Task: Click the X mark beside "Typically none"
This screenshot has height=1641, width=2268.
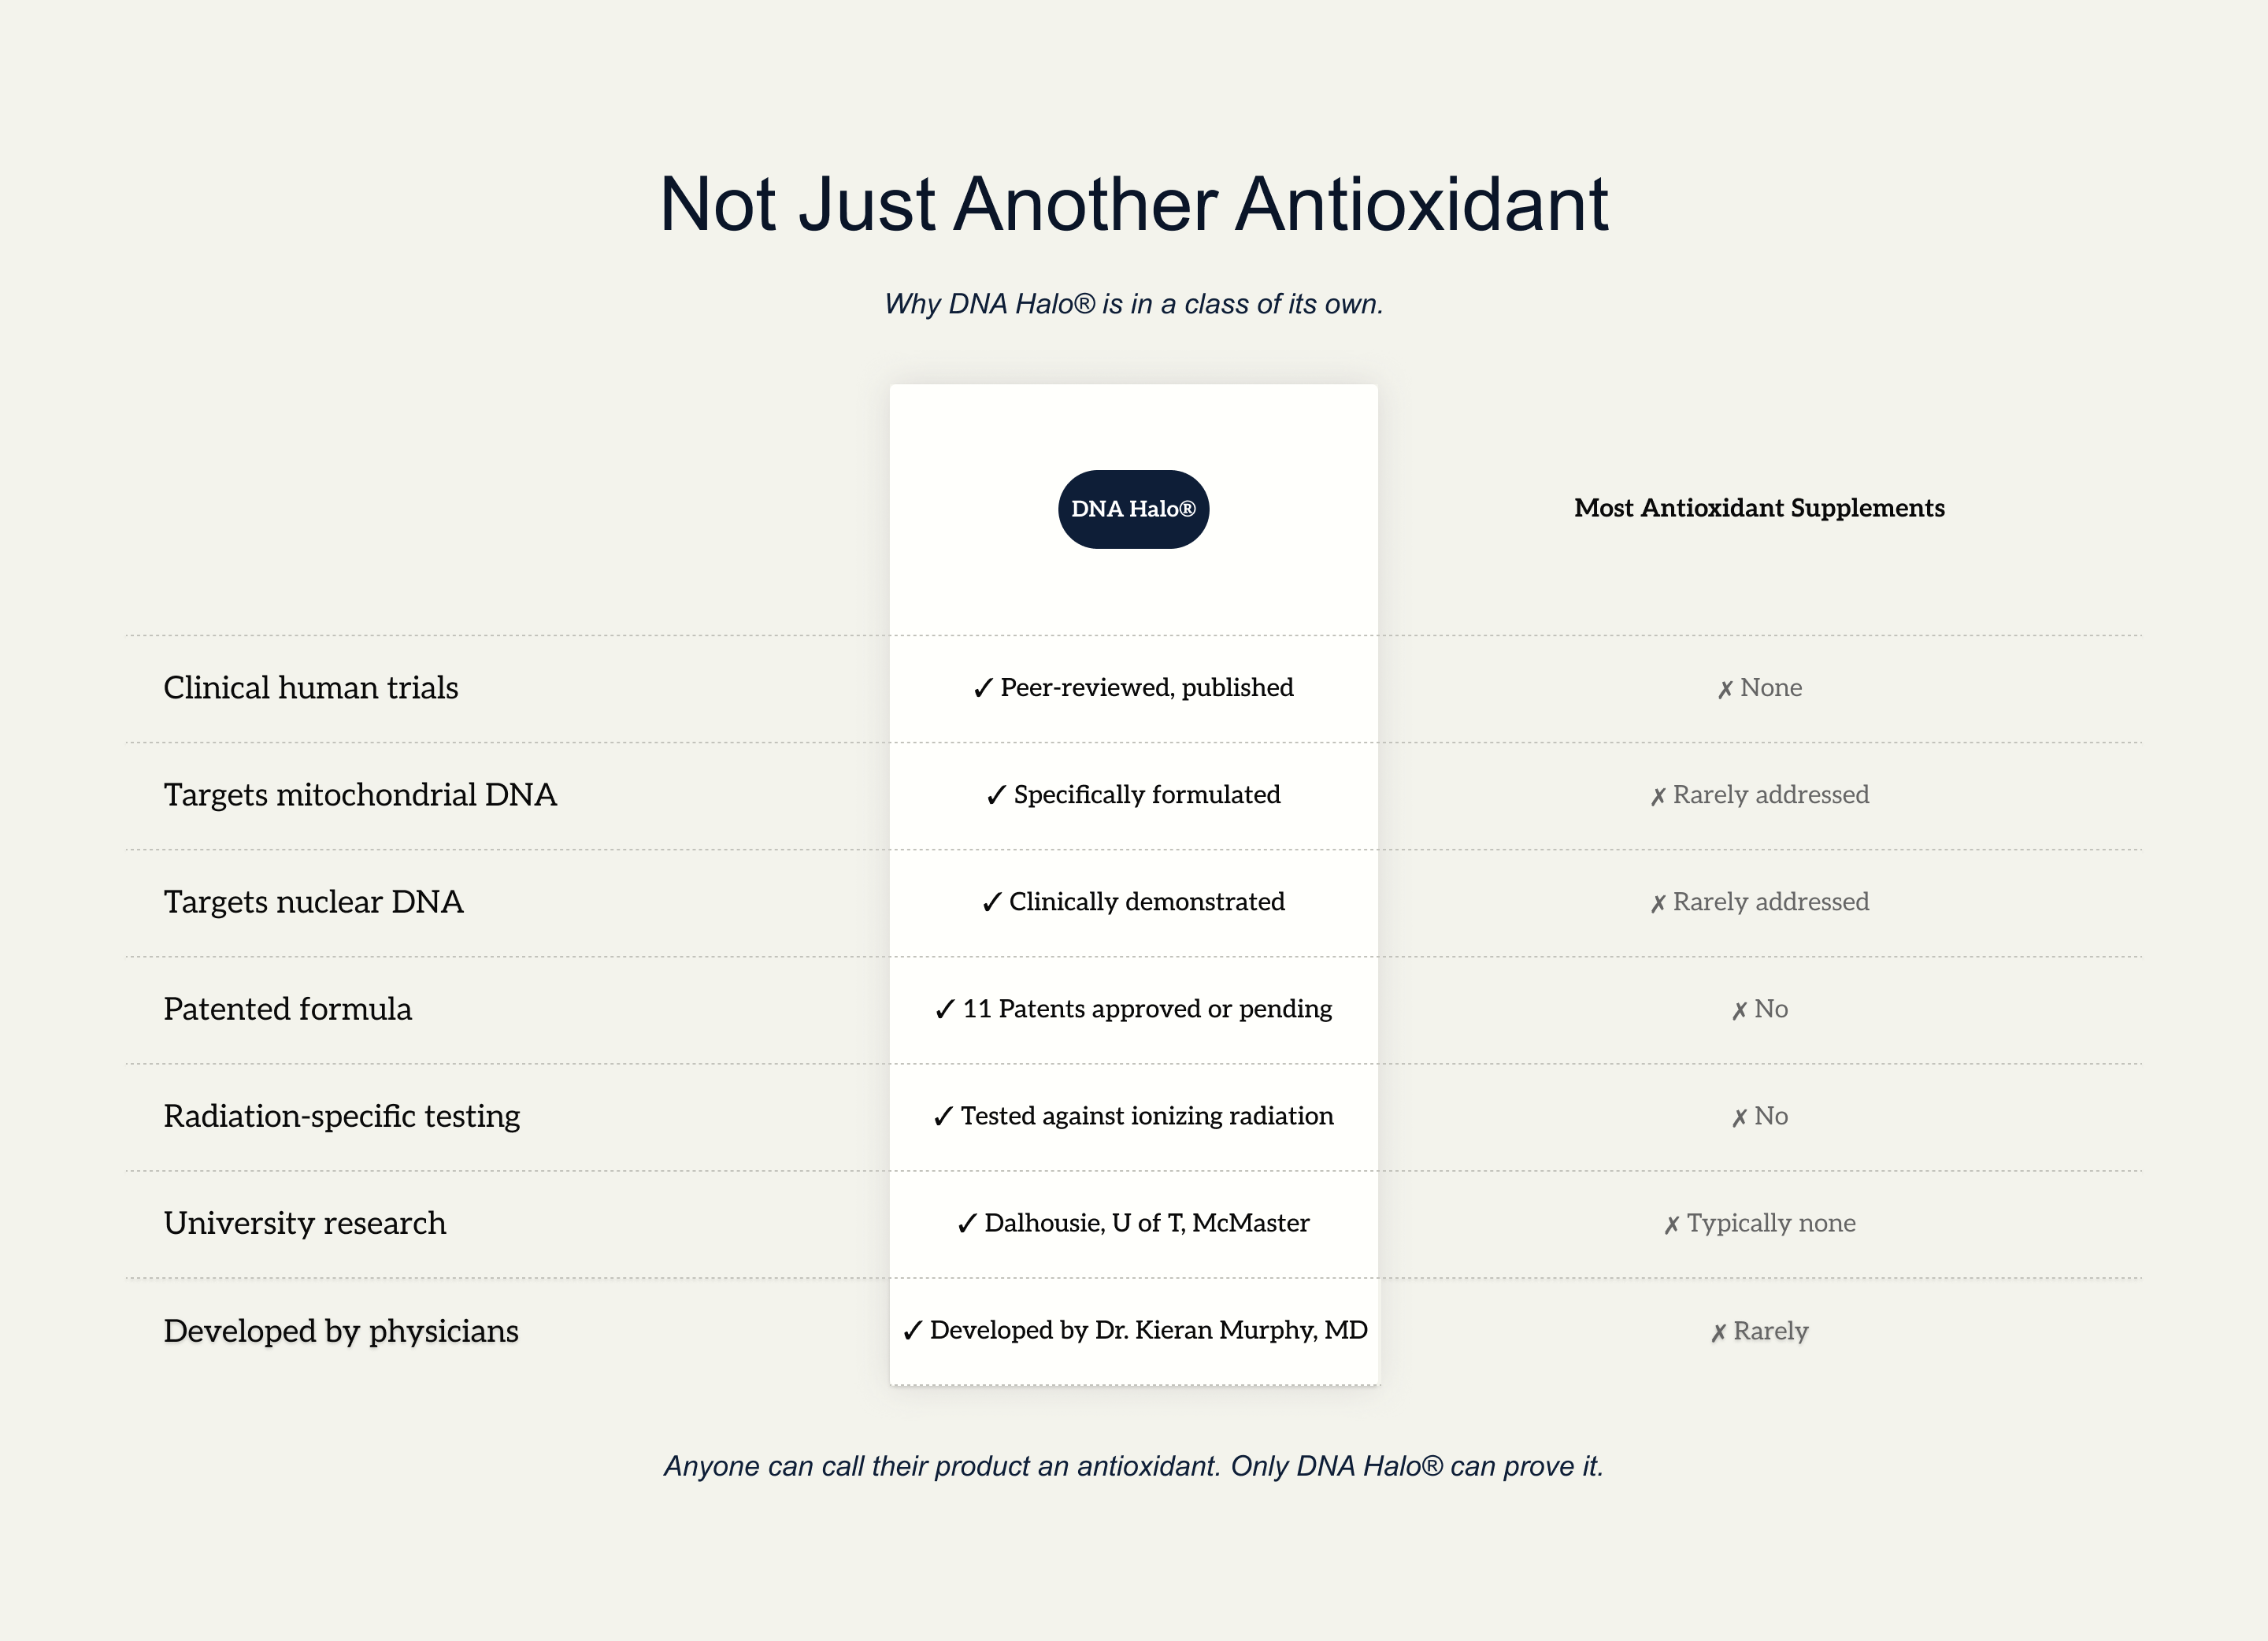Action: pos(1671,1225)
